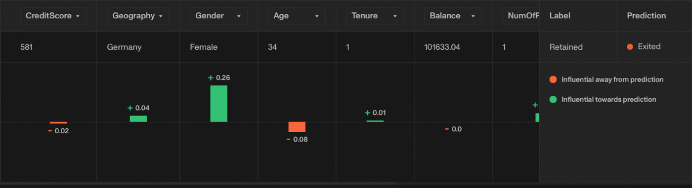This screenshot has width=692, height=188.
Task: Open the Balance column dropdown
Action: (453, 16)
